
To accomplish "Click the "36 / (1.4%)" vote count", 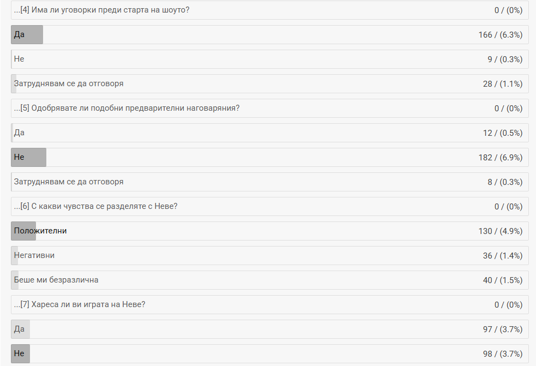I will (x=503, y=256).
